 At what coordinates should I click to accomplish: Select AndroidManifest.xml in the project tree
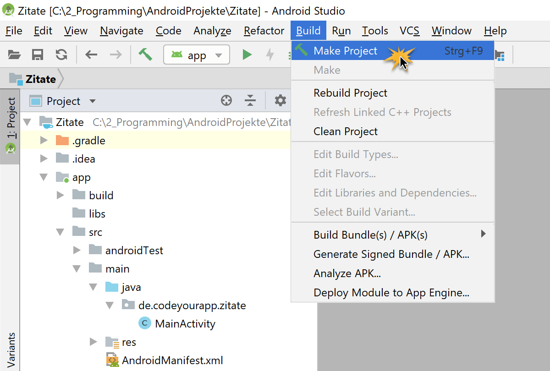172,360
